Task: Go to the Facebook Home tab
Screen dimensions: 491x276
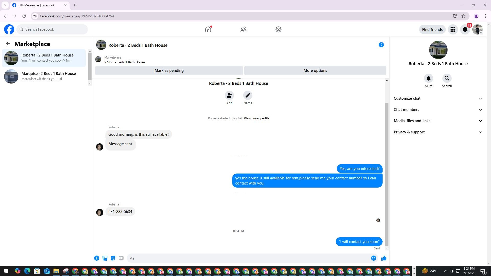Action: click(208, 30)
